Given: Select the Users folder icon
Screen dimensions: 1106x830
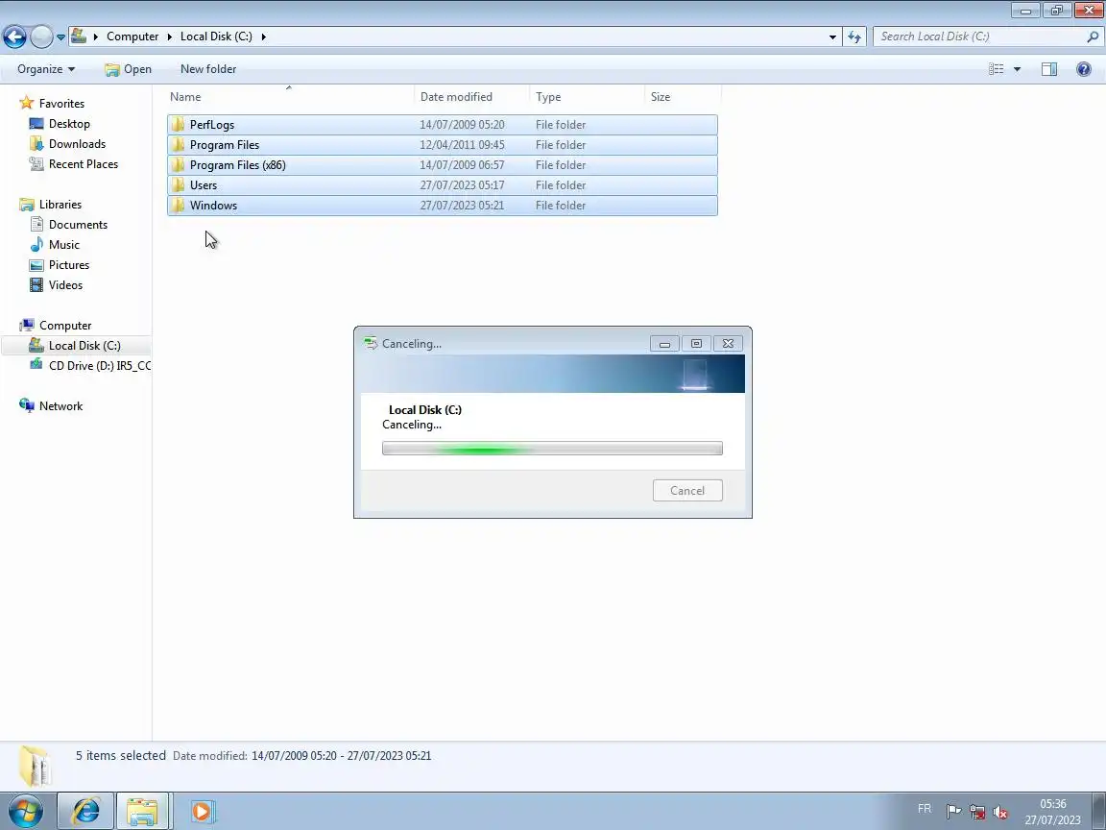Looking at the screenshot, I should (178, 185).
